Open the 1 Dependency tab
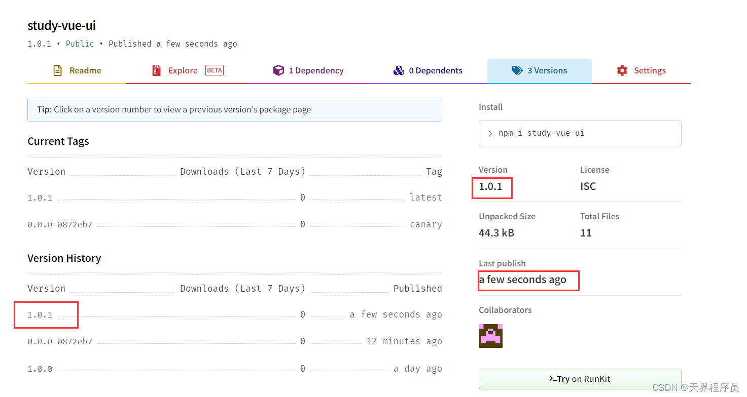The height and width of the screenshot is (397, 747). (308, 71)
